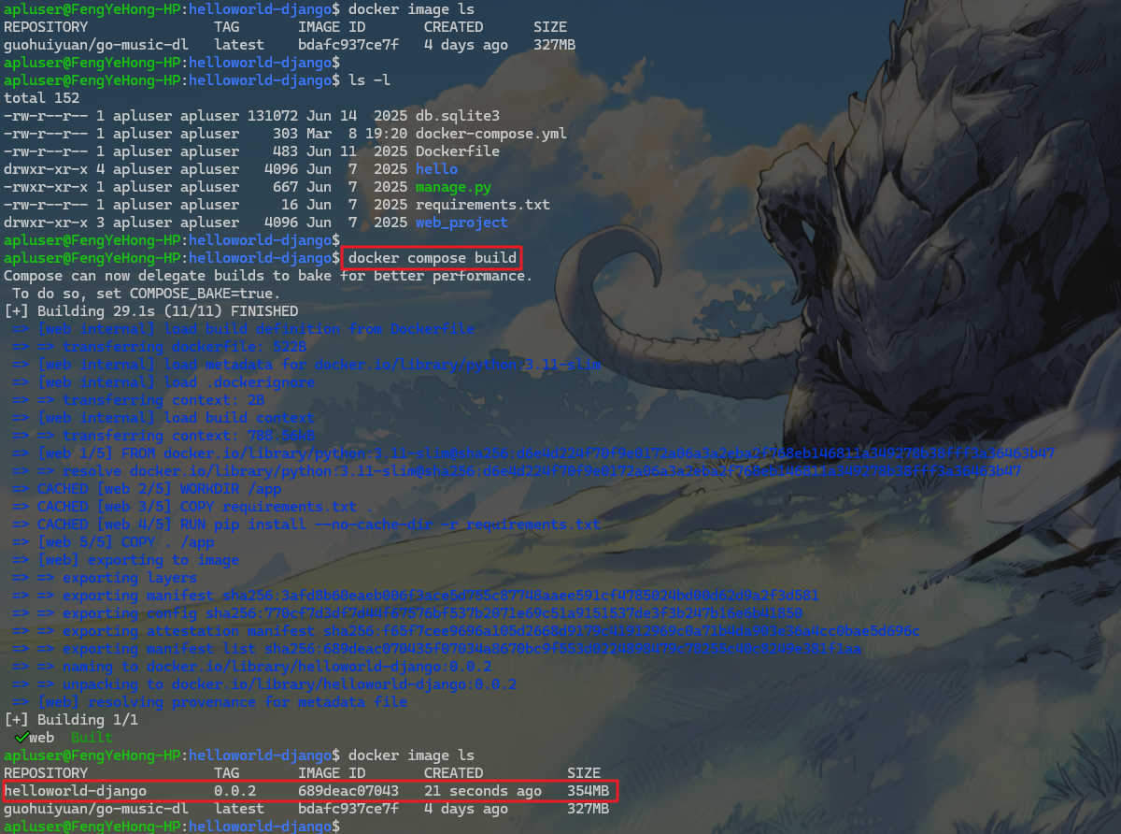Click the 0.0.2 tag value
1121x834 pixels.
[234, 791]
